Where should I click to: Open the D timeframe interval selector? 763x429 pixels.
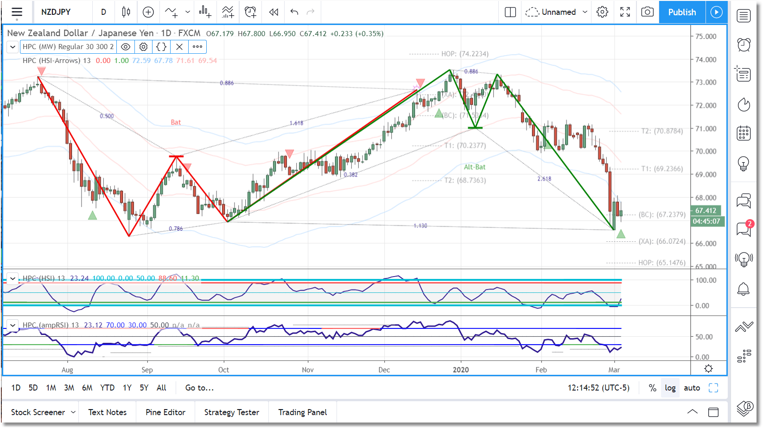click(x=104, y=12)
